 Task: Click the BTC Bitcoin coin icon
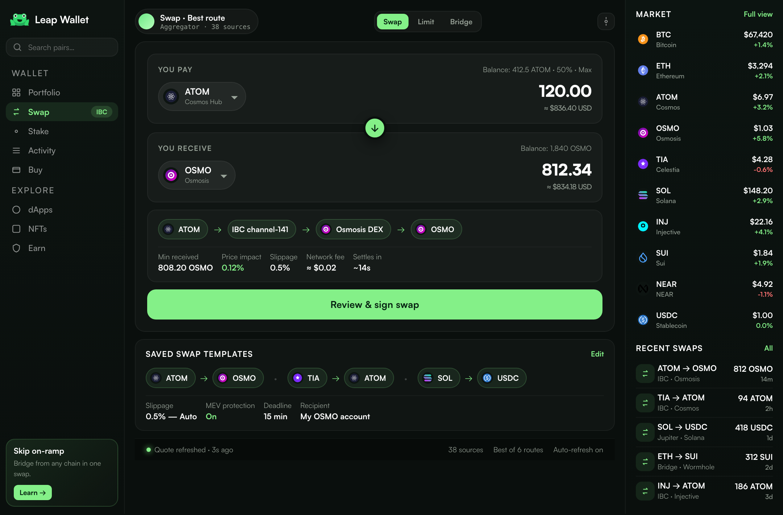pyautogui.click(x=643, y=39)
